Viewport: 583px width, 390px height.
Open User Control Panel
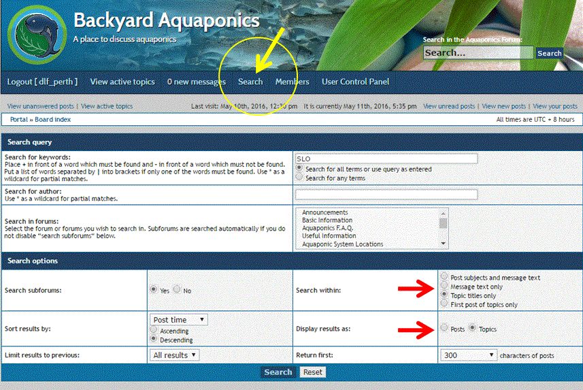pos(356,82)
